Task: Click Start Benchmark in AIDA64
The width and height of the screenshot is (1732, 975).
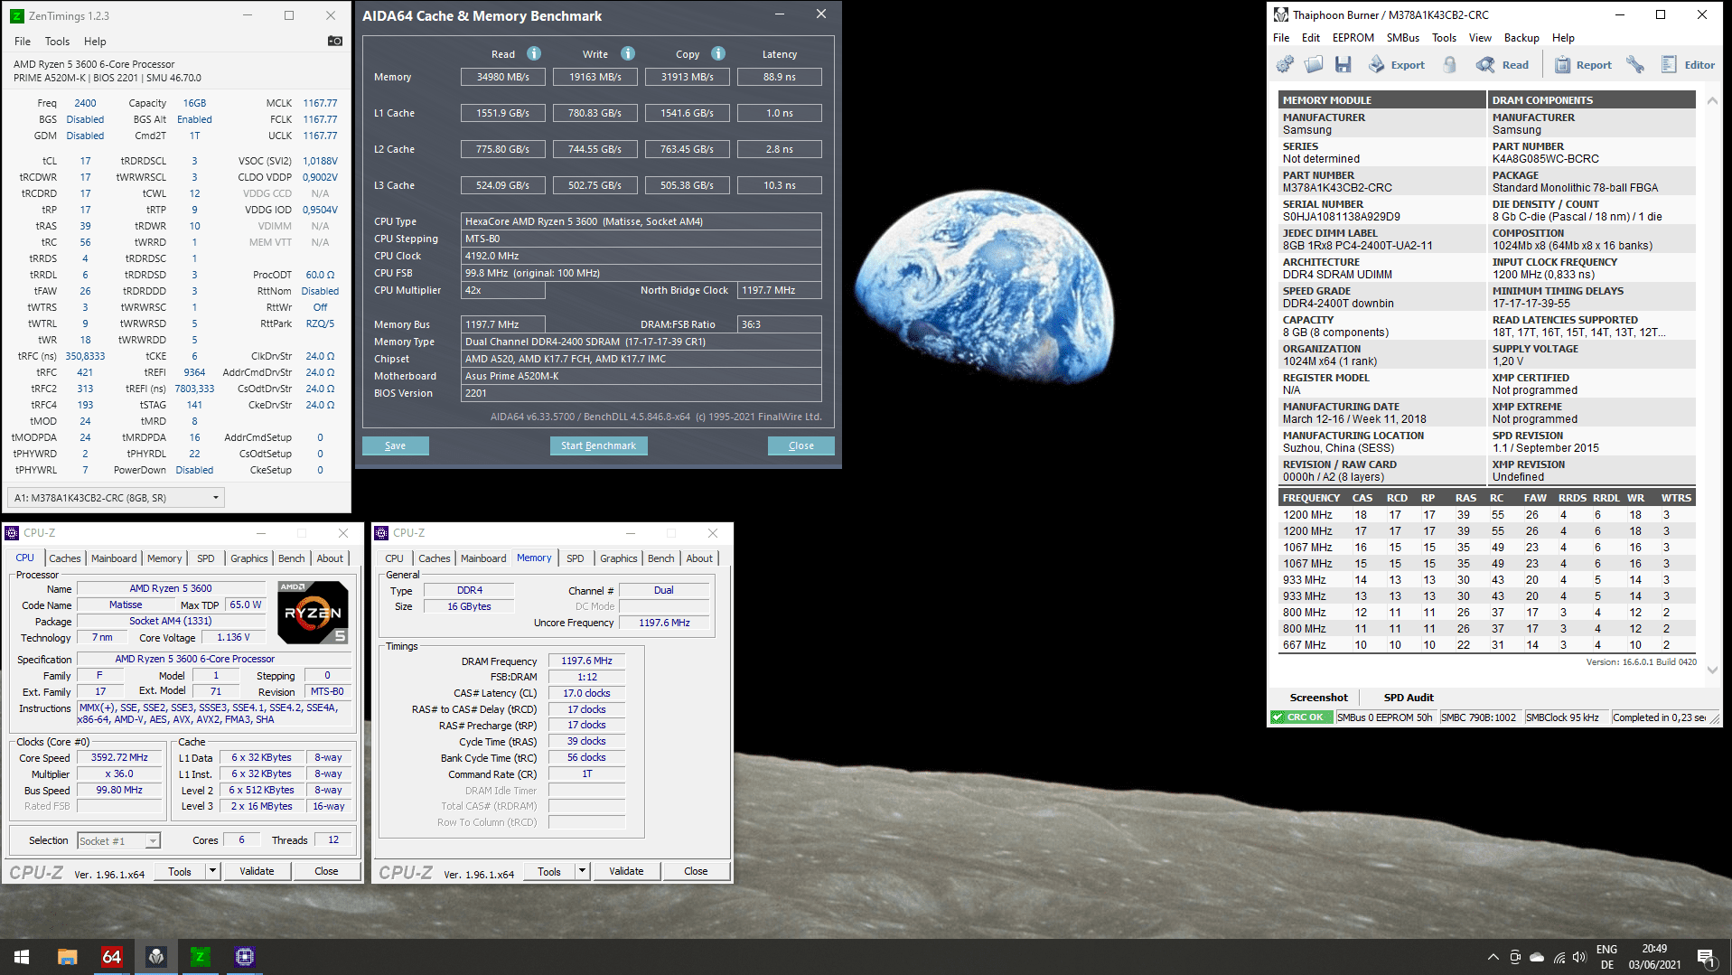Action: click(x=598, y=445)
